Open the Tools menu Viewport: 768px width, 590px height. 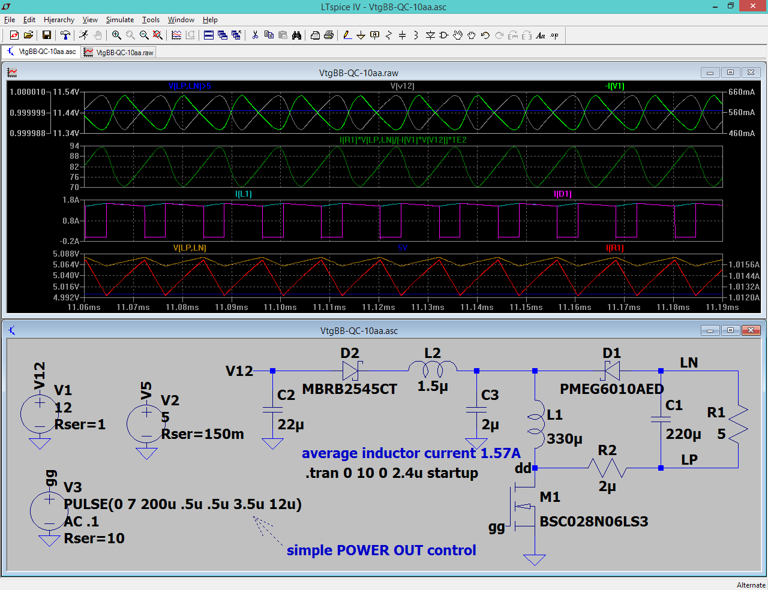coord(151,20)
